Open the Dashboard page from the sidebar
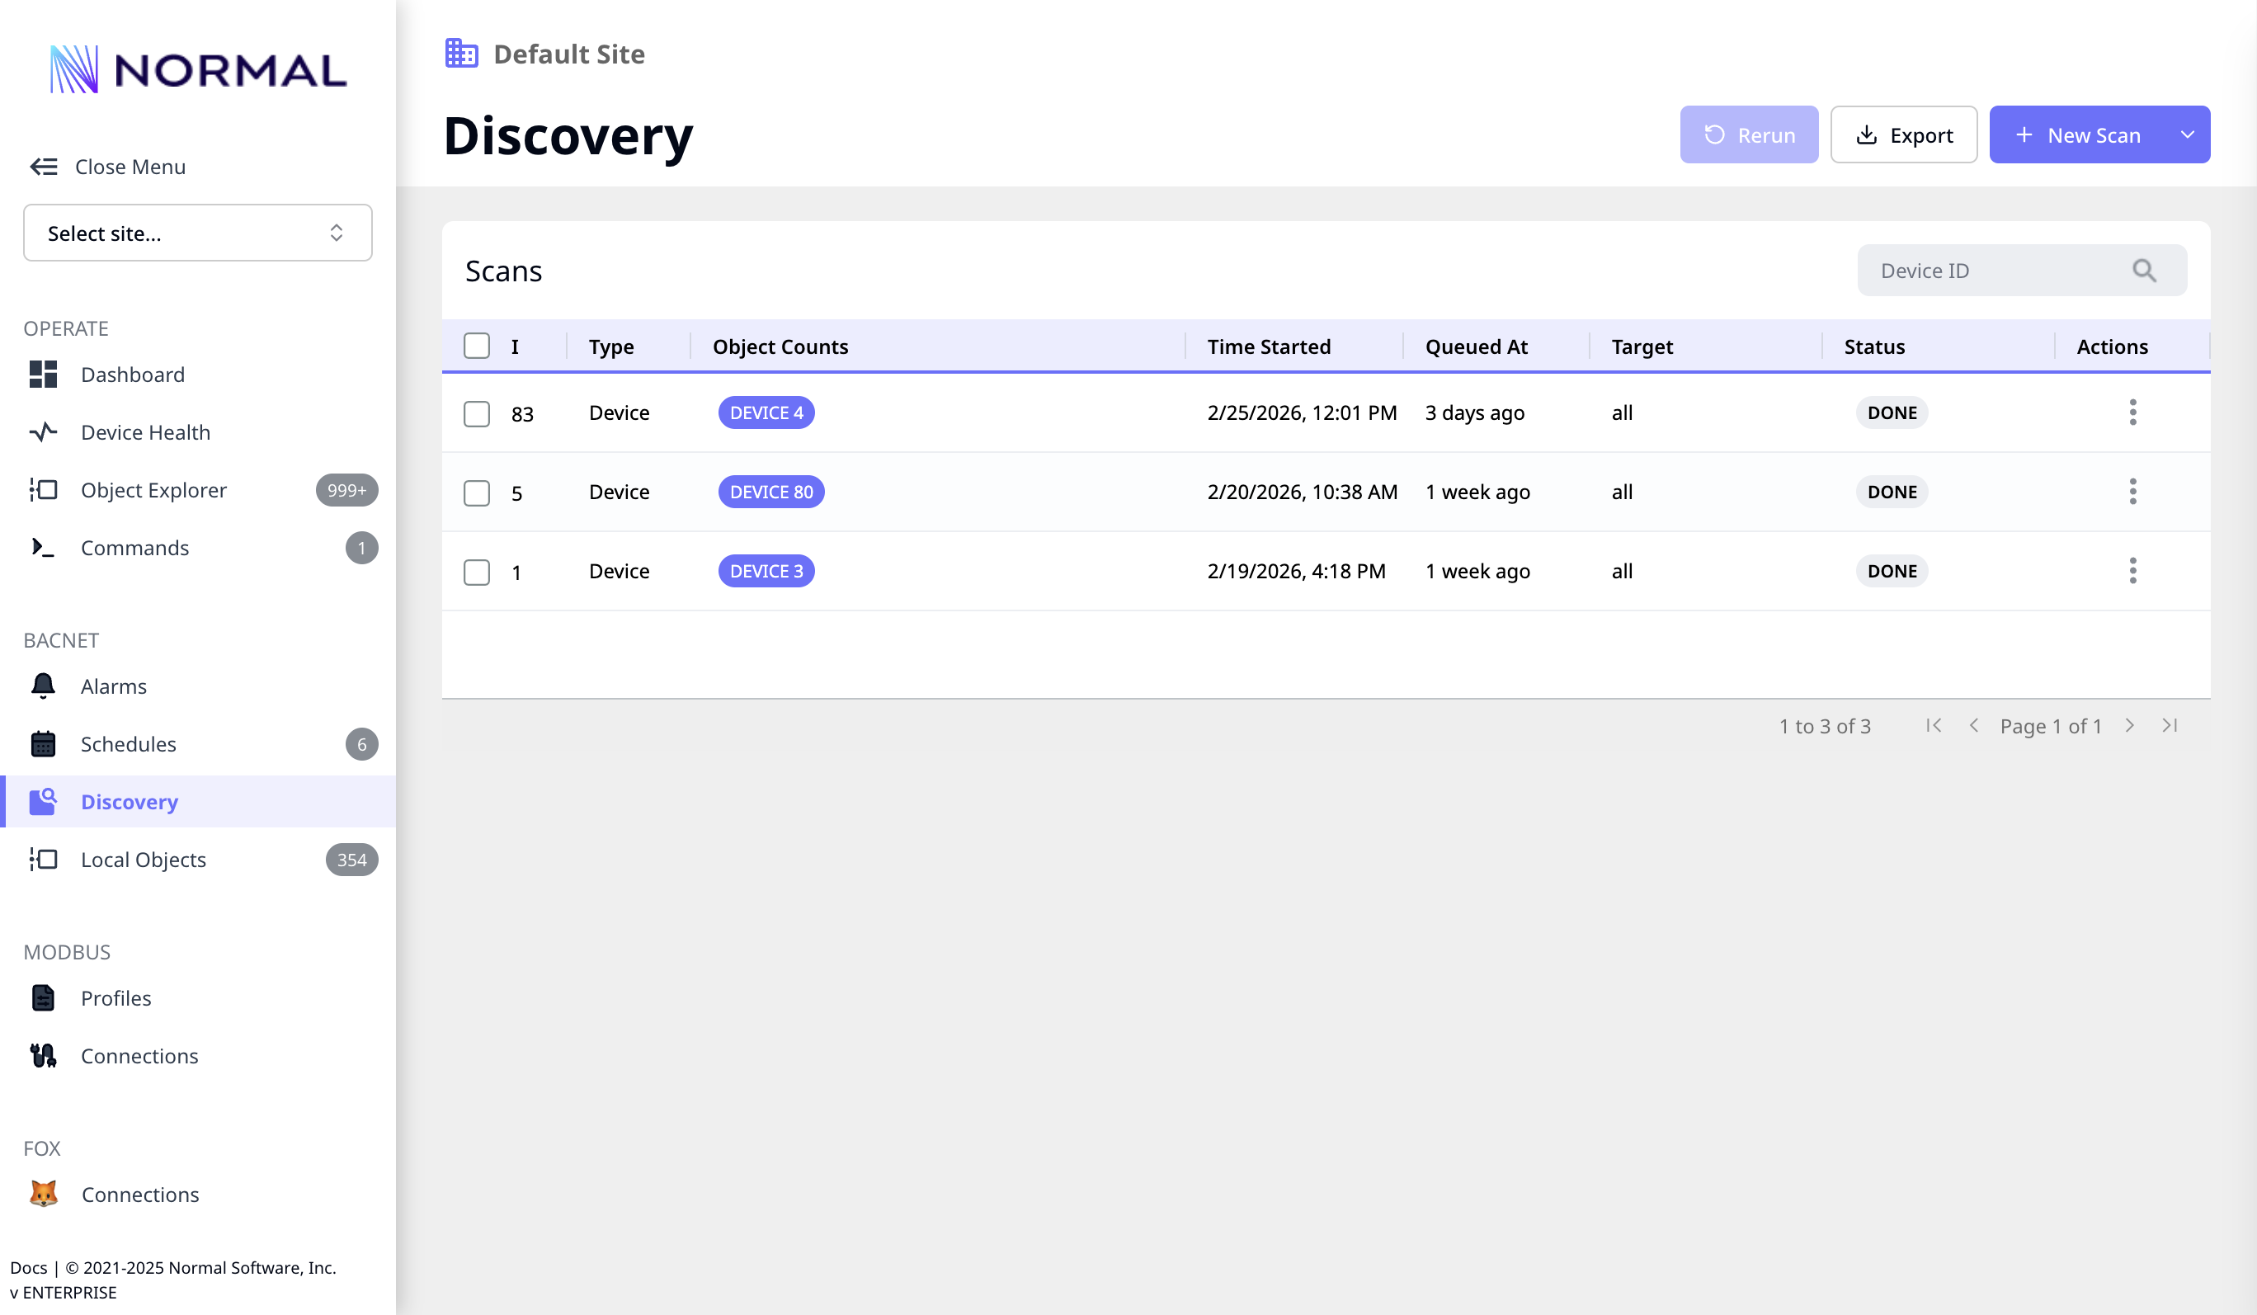The width and height of the screenshot is (2257, 1315). 132,375
